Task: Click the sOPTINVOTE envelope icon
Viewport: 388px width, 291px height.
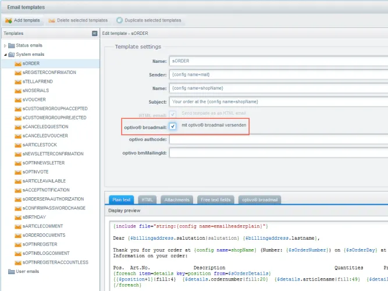Action: click(x=18, y=172)
